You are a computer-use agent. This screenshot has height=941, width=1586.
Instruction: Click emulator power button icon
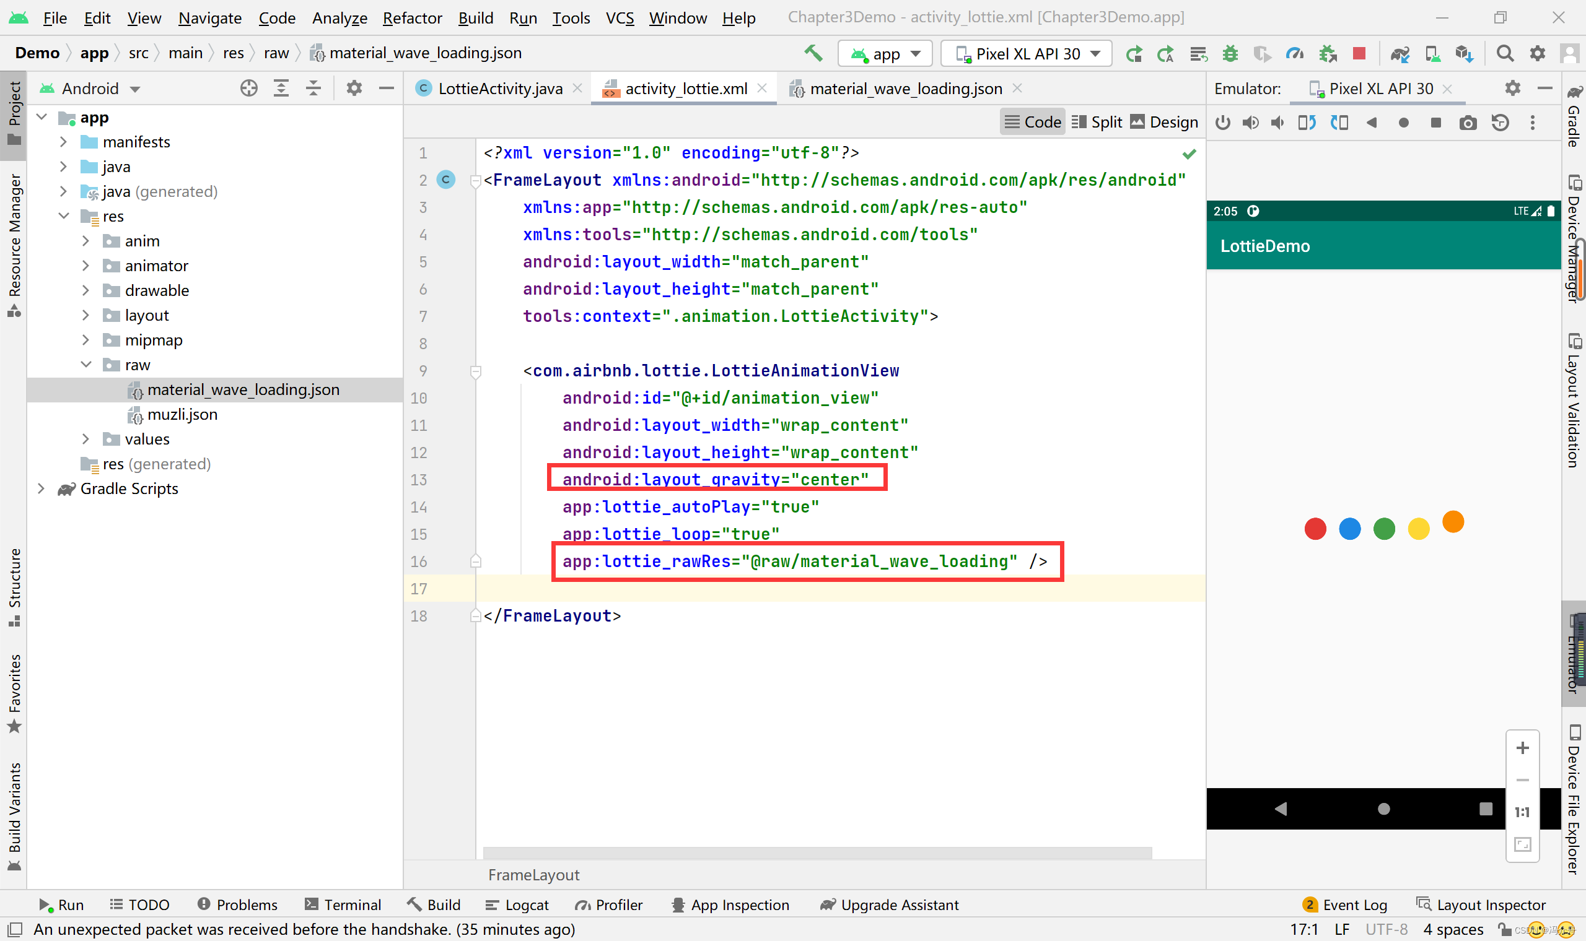coord(1222,123)
